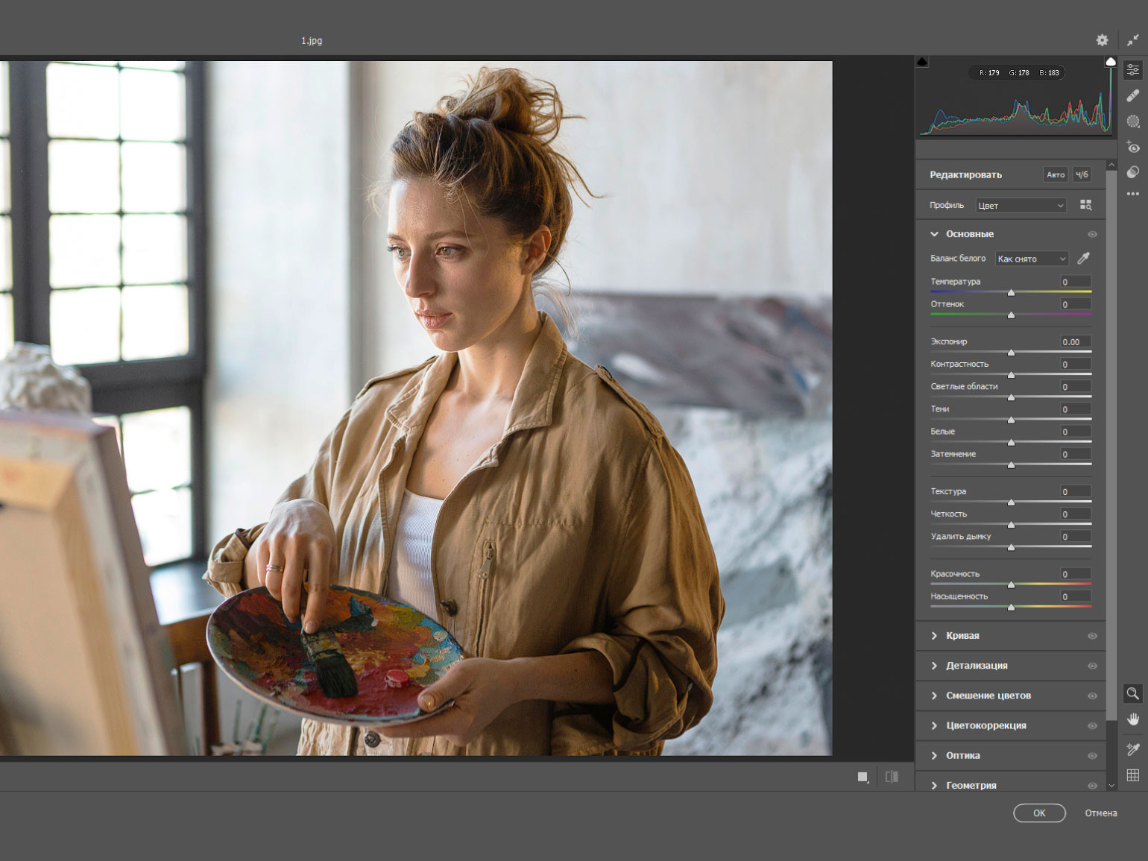Click the Авто button
Viewport: 1148px width, 861px height.
click(x=1055, y=174)
